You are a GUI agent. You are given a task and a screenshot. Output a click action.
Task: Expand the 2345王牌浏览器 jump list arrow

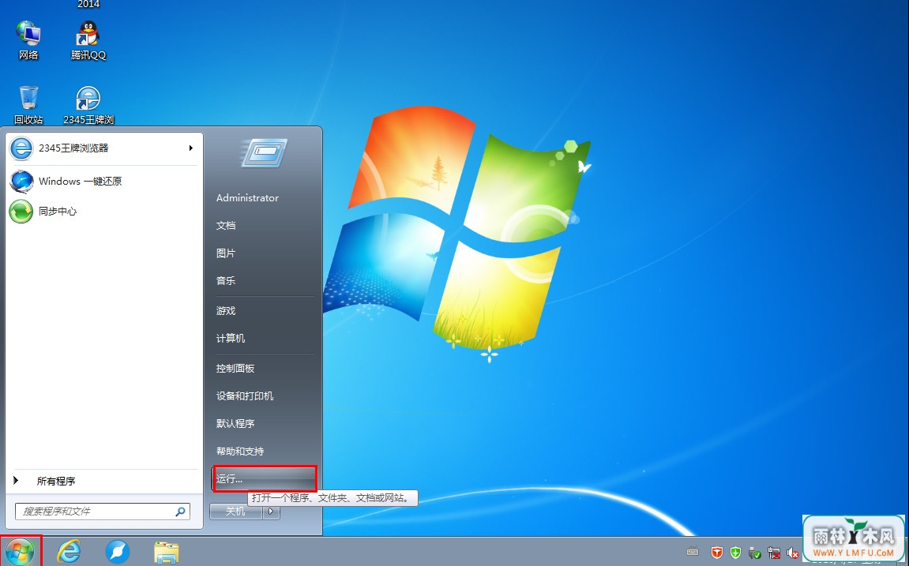click(x=191, y=148)
